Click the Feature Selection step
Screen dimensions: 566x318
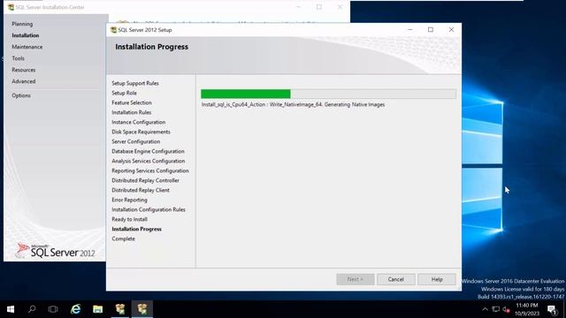(132, 102)
